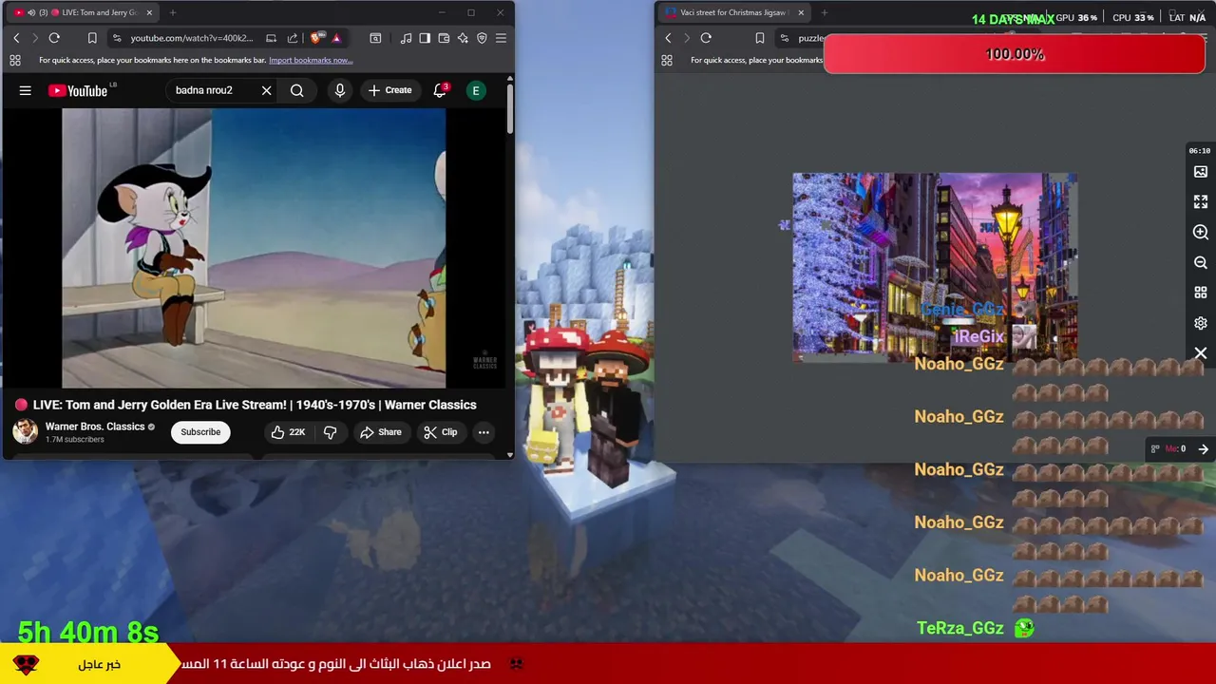Open YouTube notifications bell

pos(440,90)
